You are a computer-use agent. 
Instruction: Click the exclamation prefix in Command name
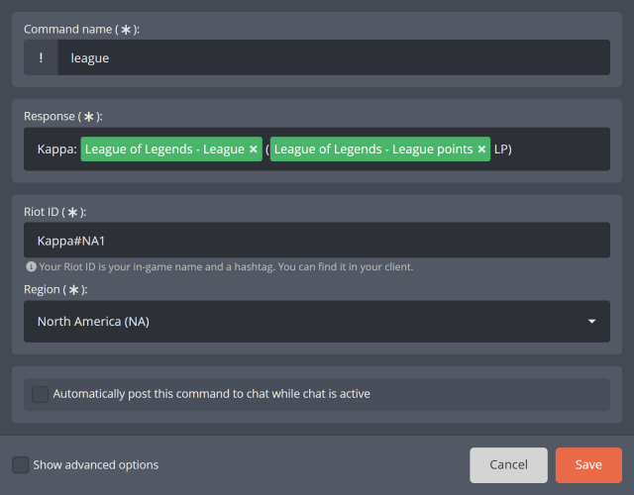pos(41,57)
